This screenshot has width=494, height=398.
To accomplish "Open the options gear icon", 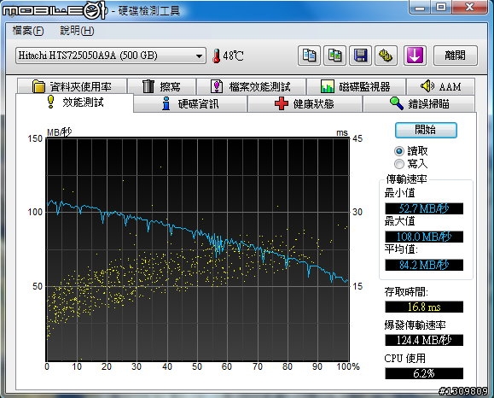I will 386,56.
